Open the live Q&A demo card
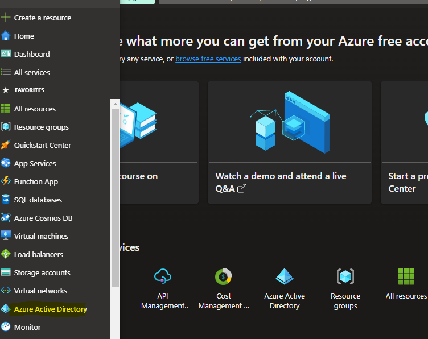 (x=289, y=142)
